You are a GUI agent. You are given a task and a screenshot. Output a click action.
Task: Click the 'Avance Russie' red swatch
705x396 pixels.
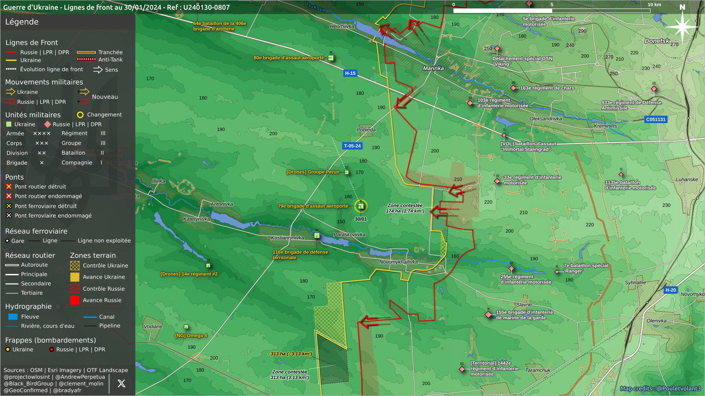75,300
